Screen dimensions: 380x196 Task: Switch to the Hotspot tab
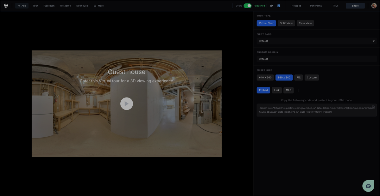tap(296, 6)
